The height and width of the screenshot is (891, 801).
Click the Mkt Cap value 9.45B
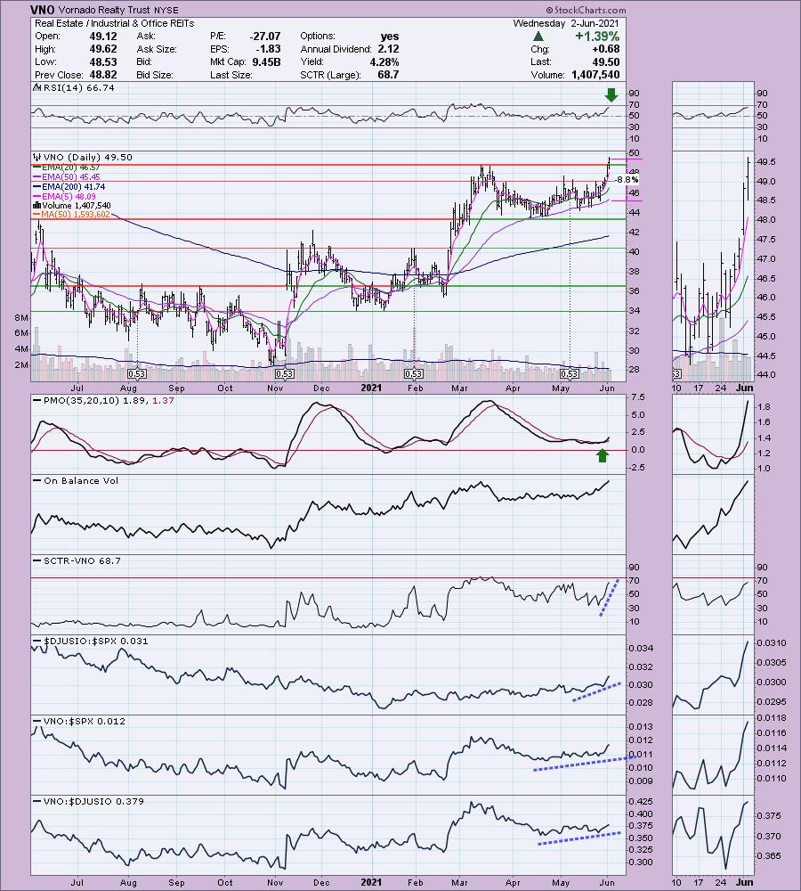[x=266, y=62]
